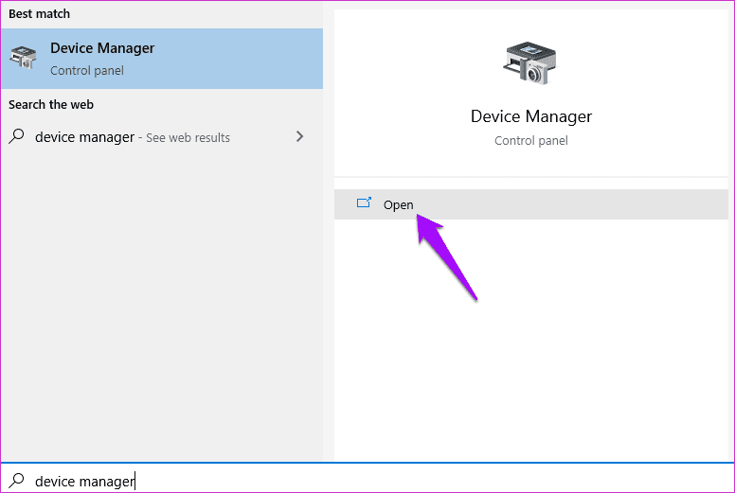735x493 pixels.
Task: Click 'Control panel' label in preview pane
Action: 531,140
